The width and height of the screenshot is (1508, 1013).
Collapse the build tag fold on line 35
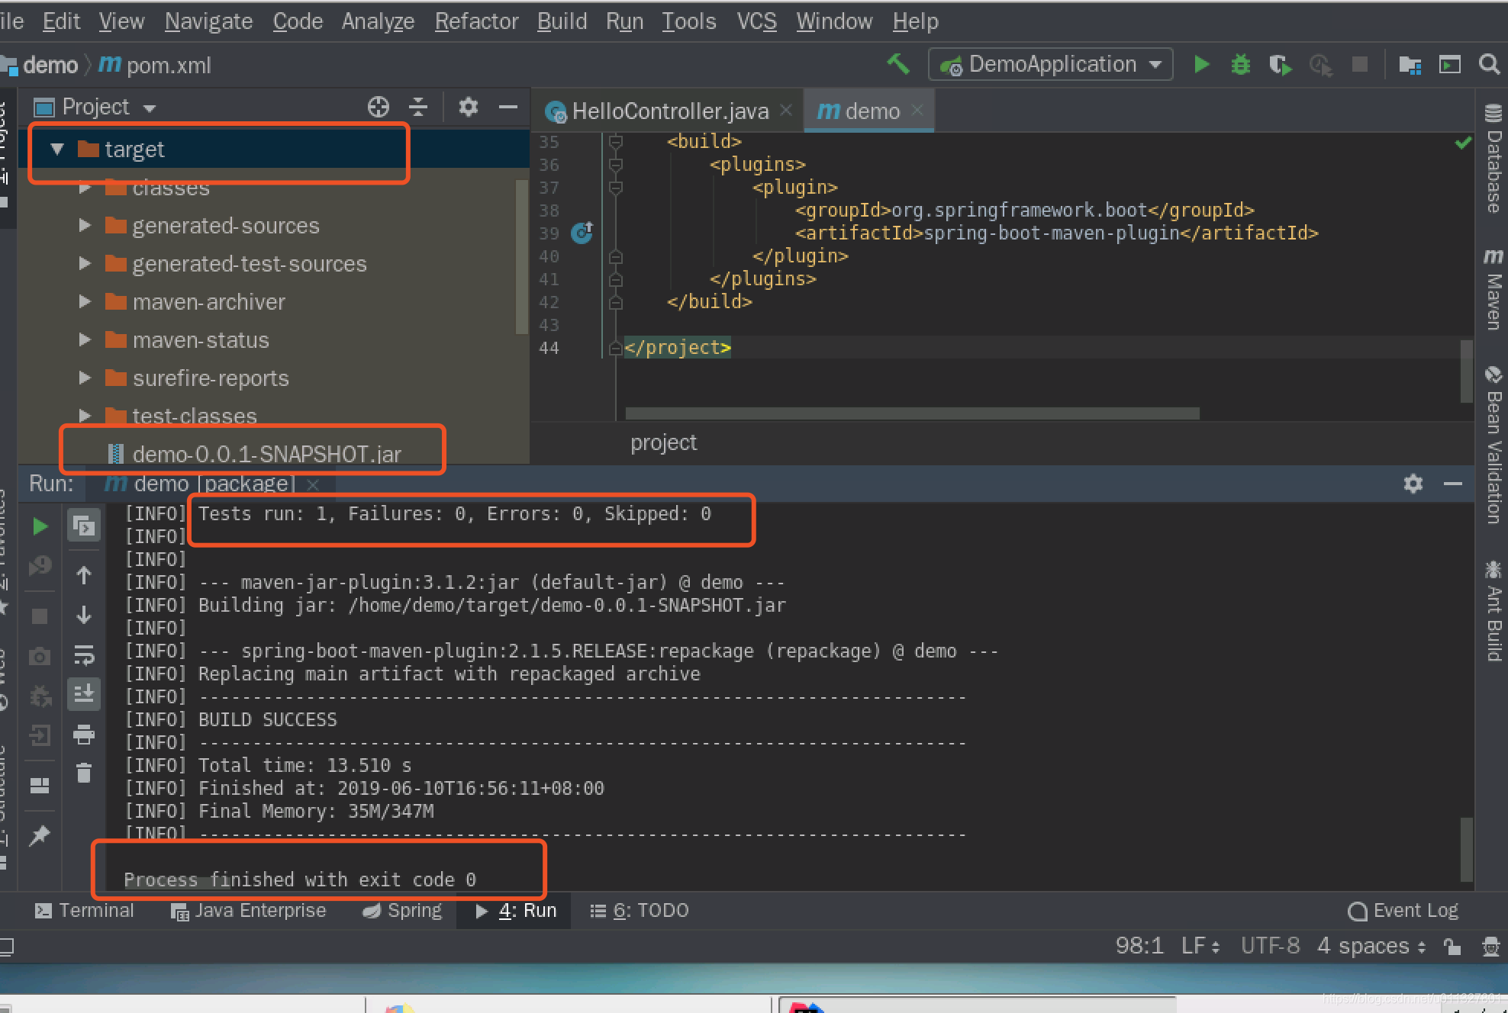coord(615,141)
